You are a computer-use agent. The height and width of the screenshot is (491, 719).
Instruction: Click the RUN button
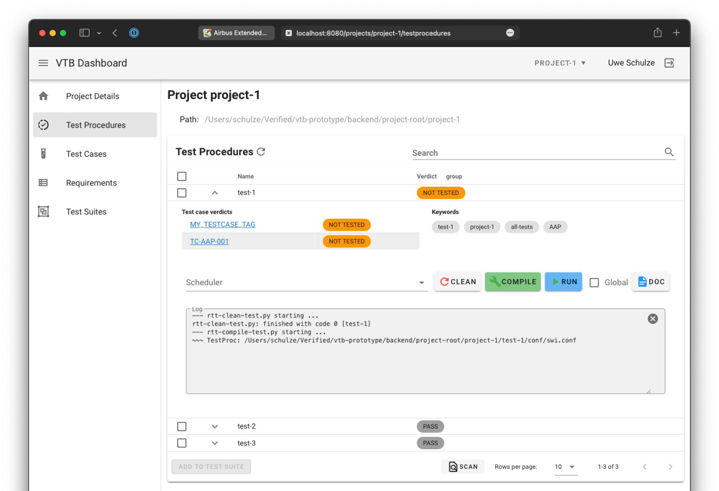pyautogui.click(x=564, y=282)
